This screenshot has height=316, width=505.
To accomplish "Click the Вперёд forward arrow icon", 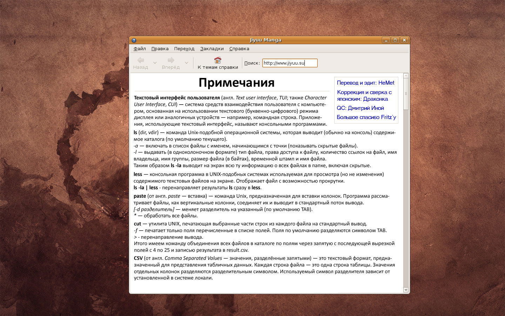I will pos(171,60).
